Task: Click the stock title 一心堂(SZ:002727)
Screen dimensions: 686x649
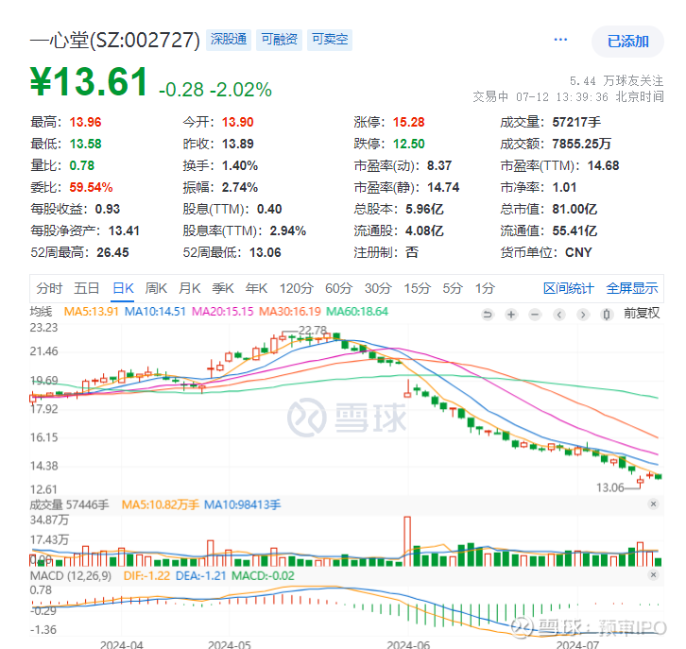Action: 115,41
